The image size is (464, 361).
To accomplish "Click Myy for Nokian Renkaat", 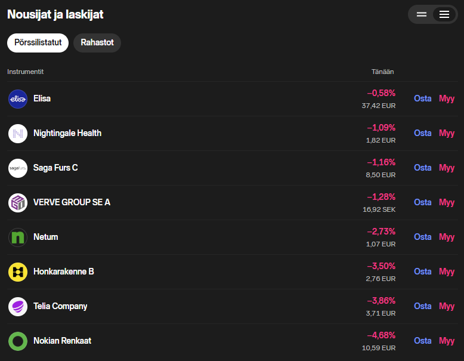I will pos(447,341).
